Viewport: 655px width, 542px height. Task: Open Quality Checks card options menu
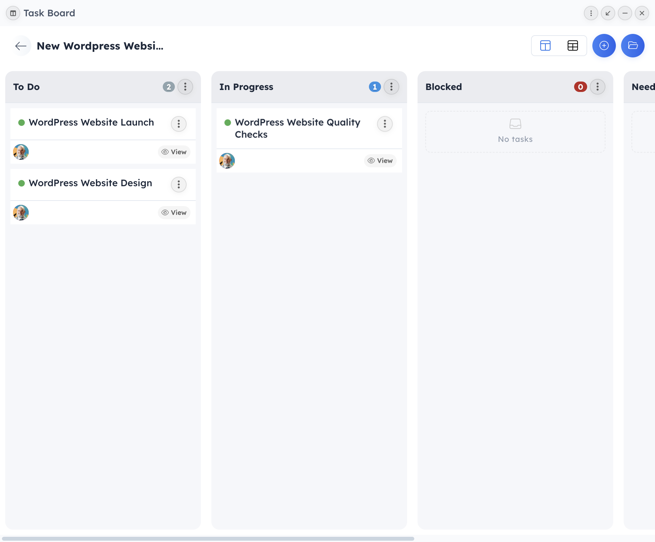[385, 124]
